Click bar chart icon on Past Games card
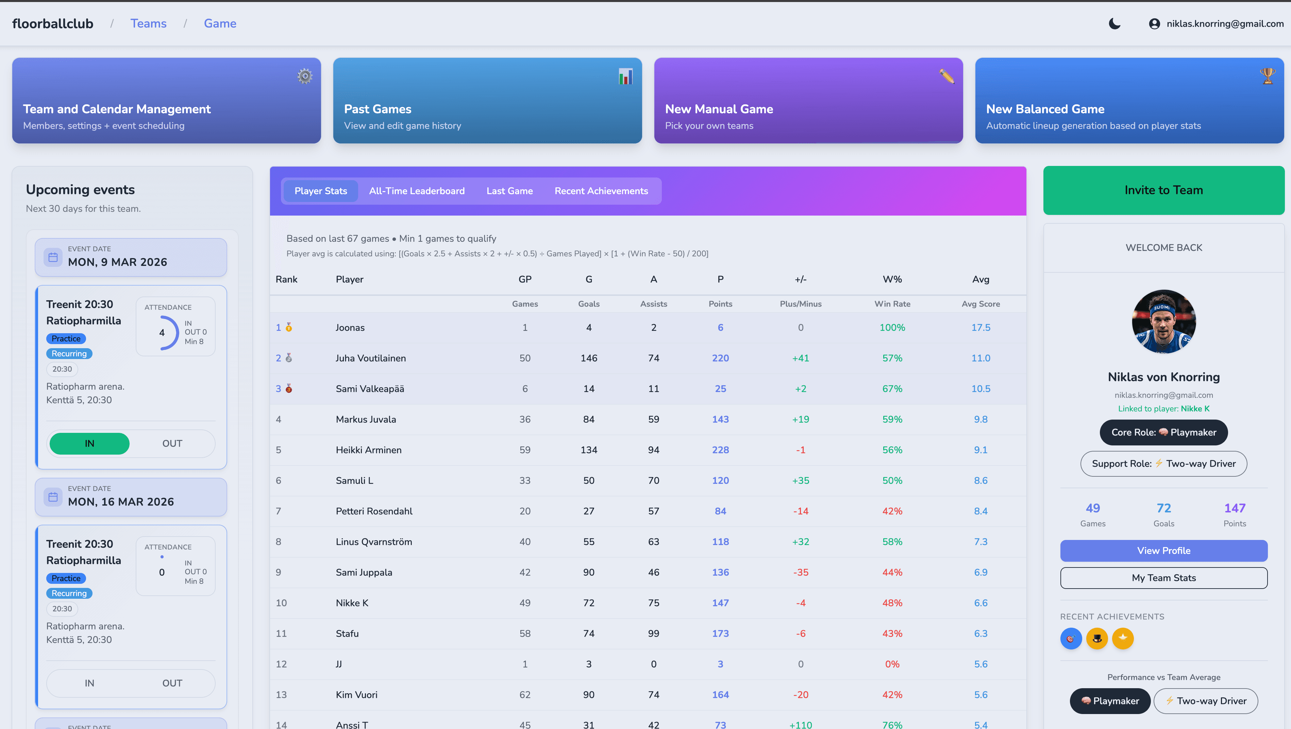1291x729 pixels. (x=625, y=76)
